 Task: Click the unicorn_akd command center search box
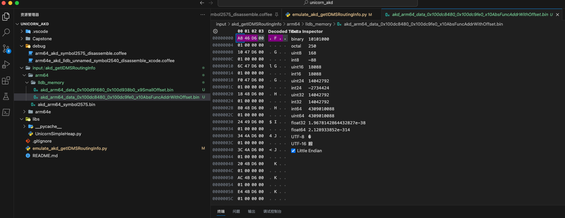[318, 3]
